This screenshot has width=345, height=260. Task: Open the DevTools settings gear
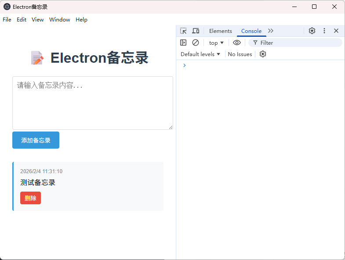coord(312,31)
